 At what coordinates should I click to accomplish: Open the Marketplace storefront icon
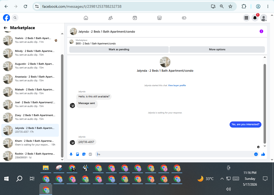click(159, 18)
